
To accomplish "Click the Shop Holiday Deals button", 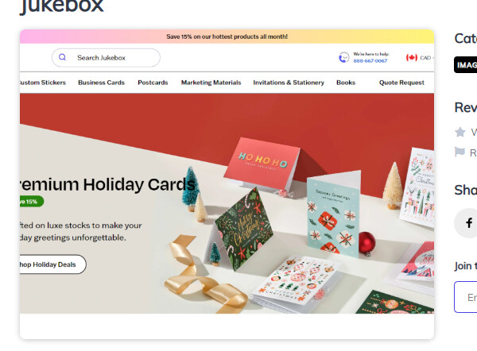I will tap(53, 264).
